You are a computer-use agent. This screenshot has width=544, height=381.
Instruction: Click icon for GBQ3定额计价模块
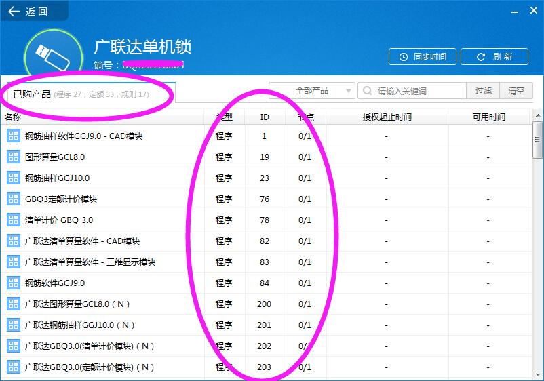[14, 199]
